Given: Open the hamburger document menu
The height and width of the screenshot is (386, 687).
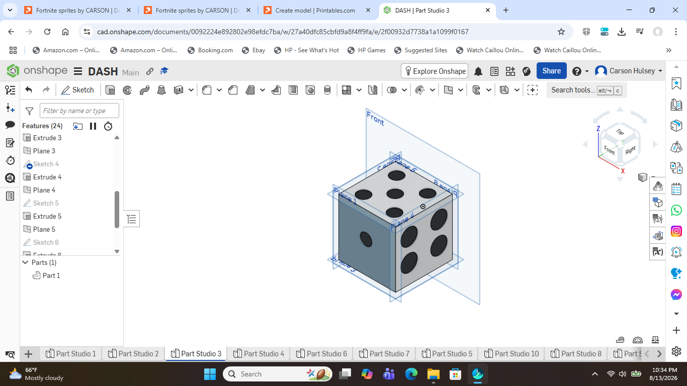Looking at the screenshot, I should point(78,71).
